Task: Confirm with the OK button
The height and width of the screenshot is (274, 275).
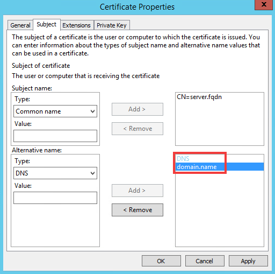Action: [x=161, y=261]
